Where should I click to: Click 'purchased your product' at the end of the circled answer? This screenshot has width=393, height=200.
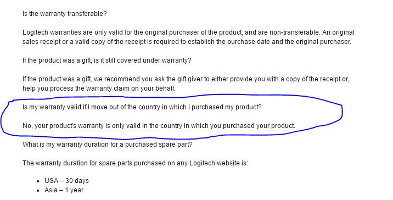click(x=259, y=126)
